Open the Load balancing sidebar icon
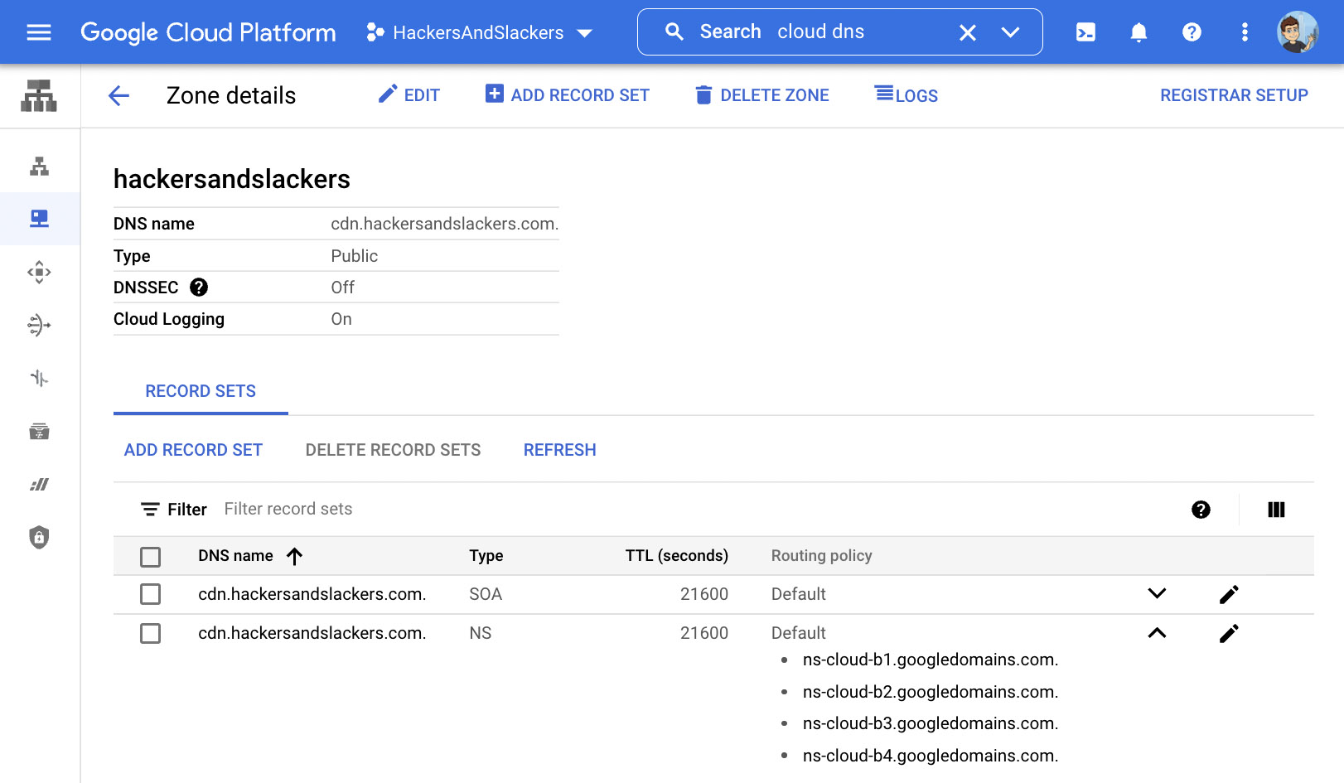This screenshot has width=1344, height=783. click(x=39, y=166)
